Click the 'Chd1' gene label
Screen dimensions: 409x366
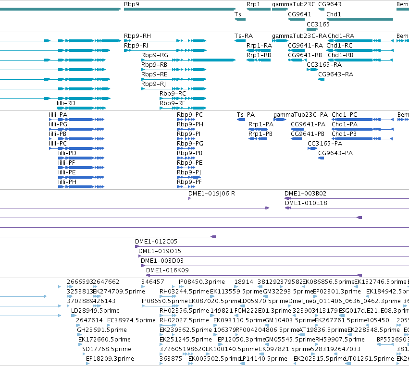coord(334,14)
